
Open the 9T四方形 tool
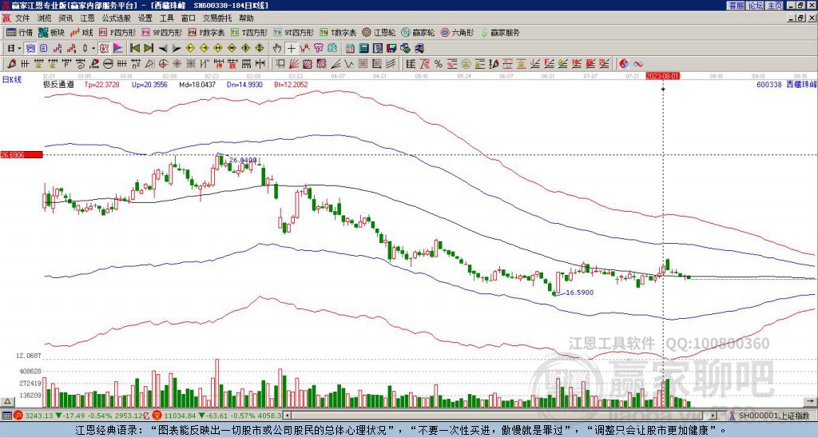294,32
